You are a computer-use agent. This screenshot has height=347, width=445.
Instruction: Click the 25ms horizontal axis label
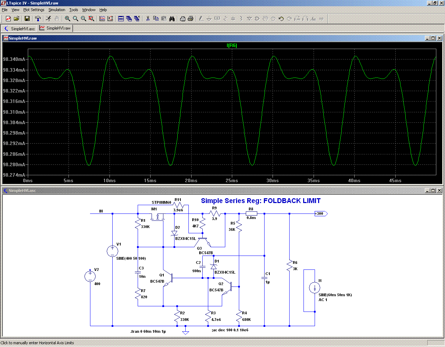(232, 180)
